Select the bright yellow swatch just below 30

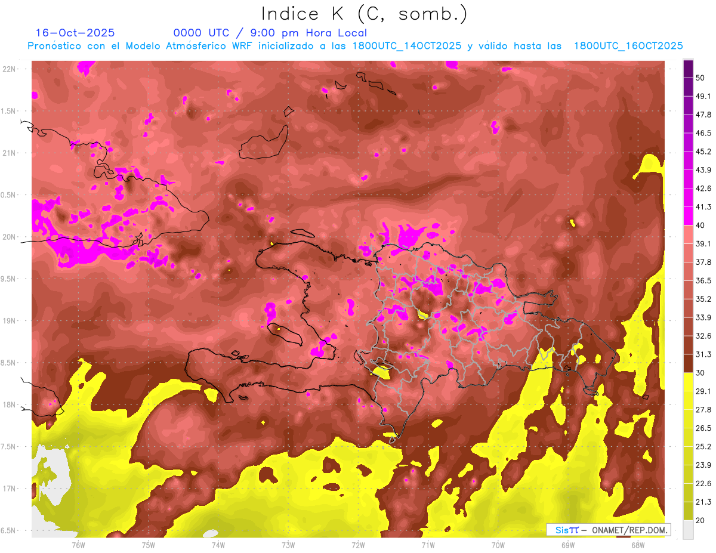click(688, 382)
